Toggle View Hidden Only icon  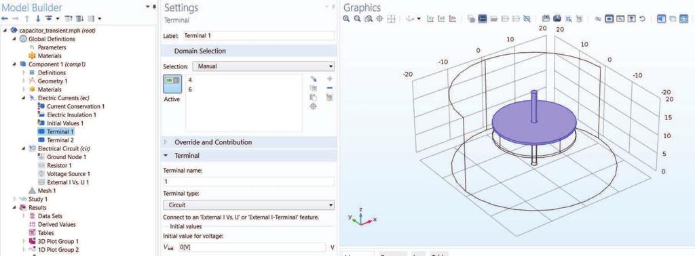[620, 18]
